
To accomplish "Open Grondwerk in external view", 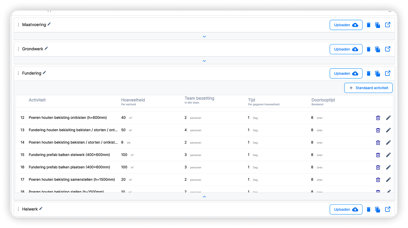I will tap(388, 49).
